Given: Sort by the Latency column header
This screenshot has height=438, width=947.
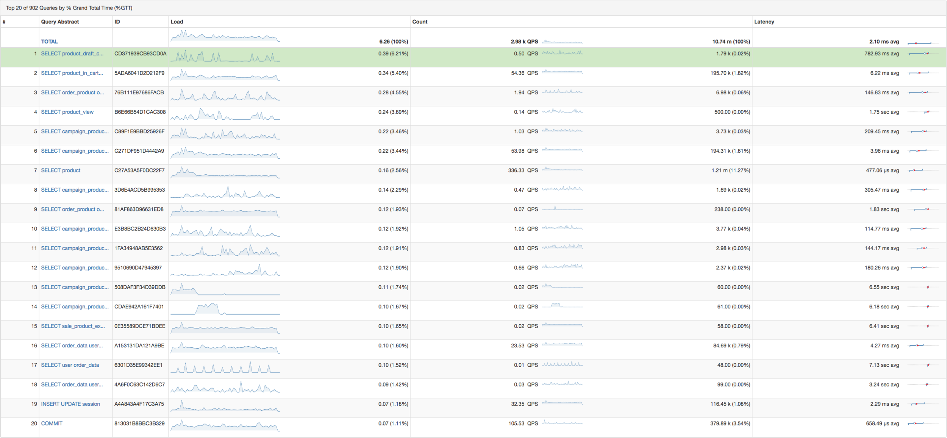Looking at the screenshot, I should coord(764,22).
